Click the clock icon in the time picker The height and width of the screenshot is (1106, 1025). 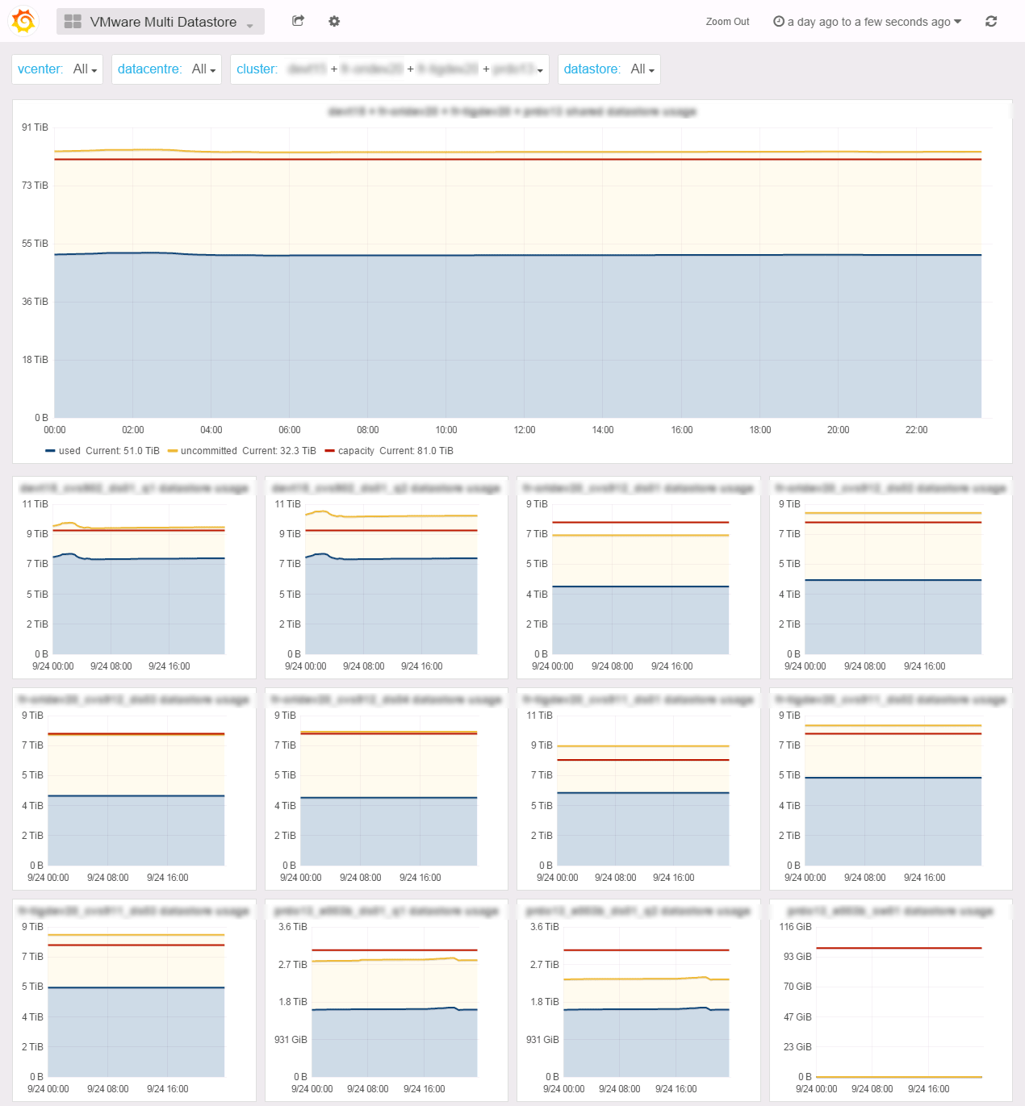tap(779, 22)
